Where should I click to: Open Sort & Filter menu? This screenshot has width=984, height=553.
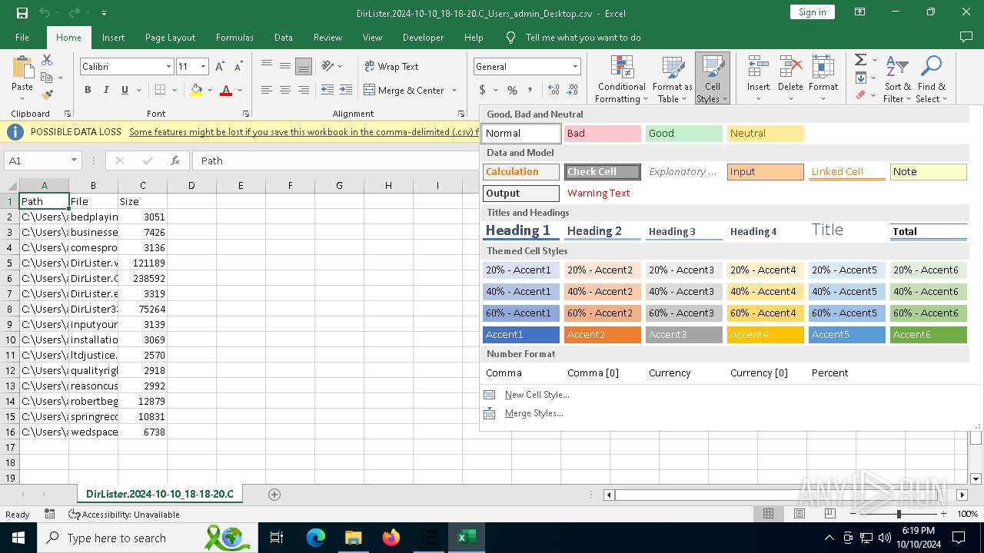(x=897, y=79)
